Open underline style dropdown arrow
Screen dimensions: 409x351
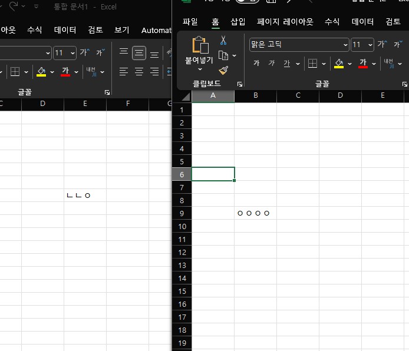(298, 64)
